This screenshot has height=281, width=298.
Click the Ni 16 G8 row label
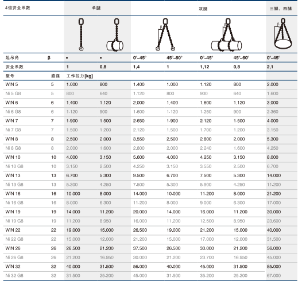[14, 202]
